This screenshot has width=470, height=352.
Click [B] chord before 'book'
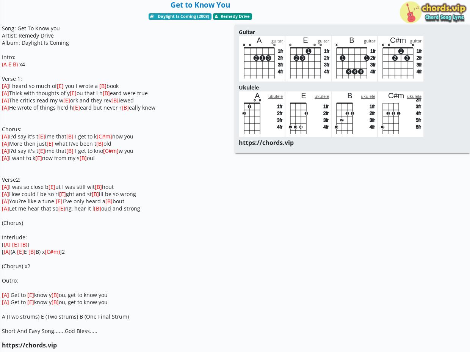pyautogui.click(x=103, y=86)
